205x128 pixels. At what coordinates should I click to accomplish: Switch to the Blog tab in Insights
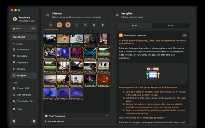point(135,26)
